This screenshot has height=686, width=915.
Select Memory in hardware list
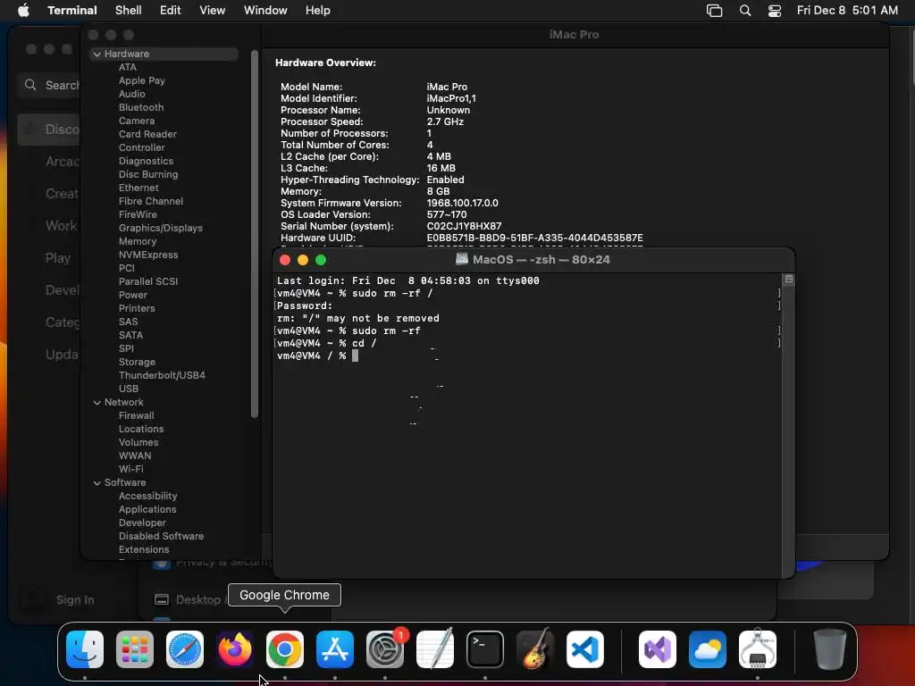click(x=138, y=241)
